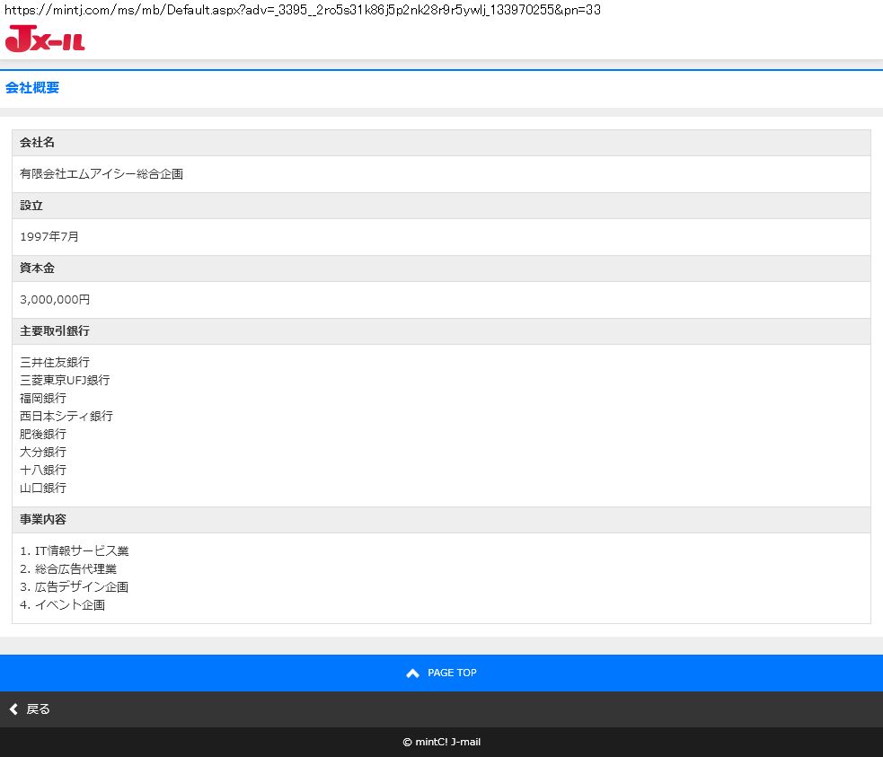Click the upward chevron beside PAGE TOP
883x757 pixels.
tap(412, 673)
